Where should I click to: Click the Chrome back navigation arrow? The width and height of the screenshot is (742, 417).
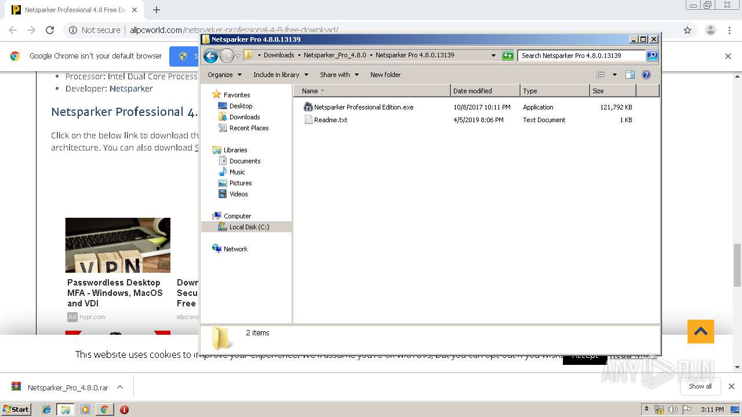13,30
